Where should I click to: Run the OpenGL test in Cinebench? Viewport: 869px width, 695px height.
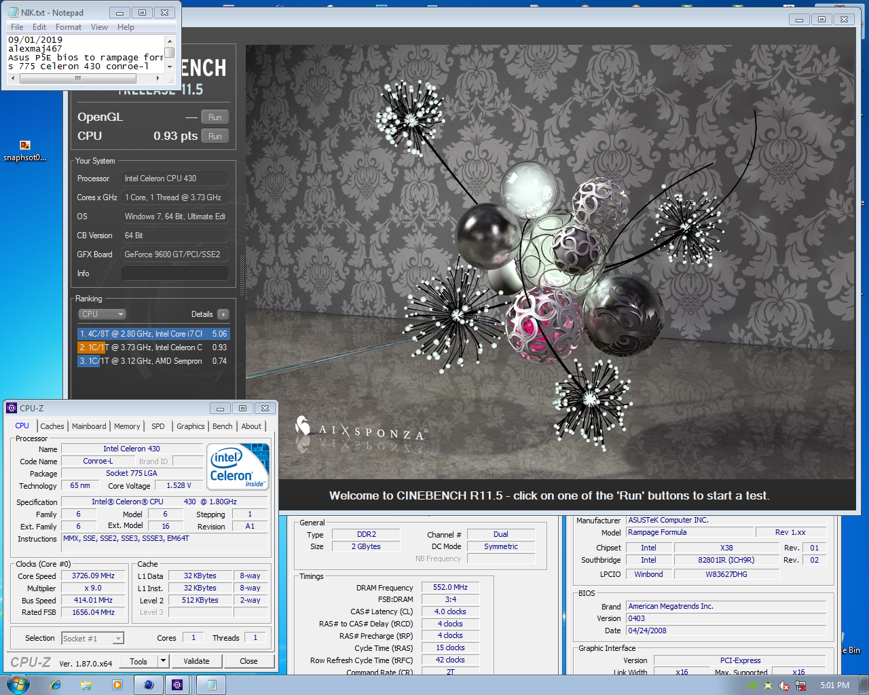[x=215, y=117]
